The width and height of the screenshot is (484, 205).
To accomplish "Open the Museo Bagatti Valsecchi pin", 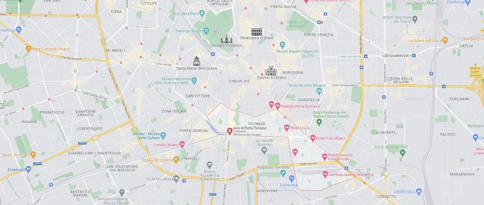I will click(282, 45).
